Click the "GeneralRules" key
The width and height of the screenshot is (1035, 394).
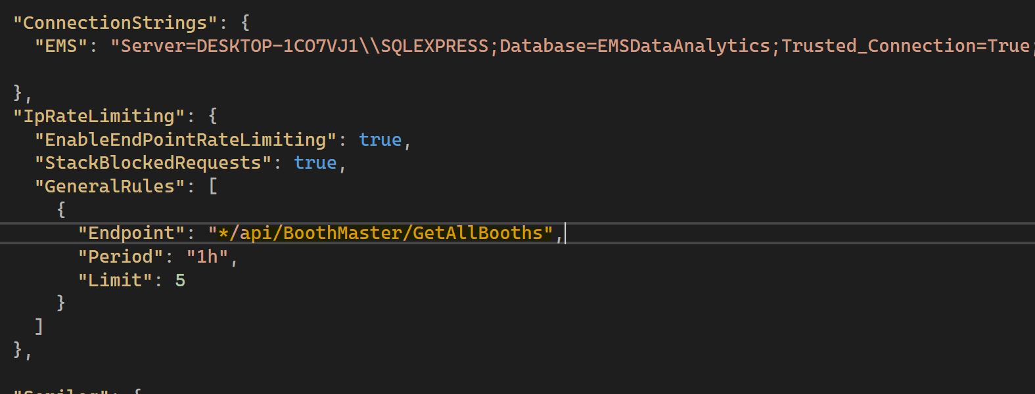(x=110, y=186)
